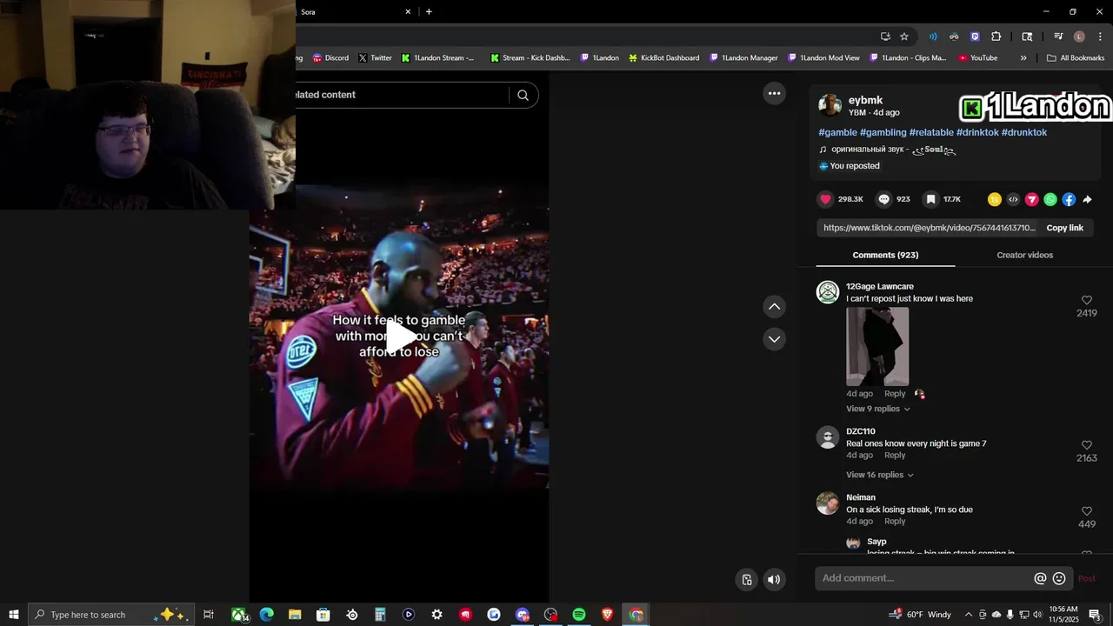The image size is (1113, 626).
Task: Open Brave browser from the taskbar
Action: 608,615
